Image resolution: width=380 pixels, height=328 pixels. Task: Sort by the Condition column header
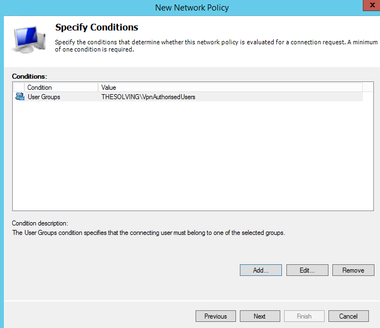61,88
